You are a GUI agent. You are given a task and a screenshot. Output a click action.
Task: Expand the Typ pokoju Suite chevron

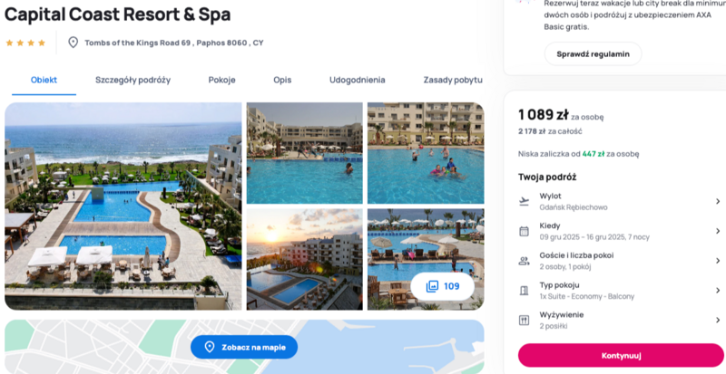[718, 291]
